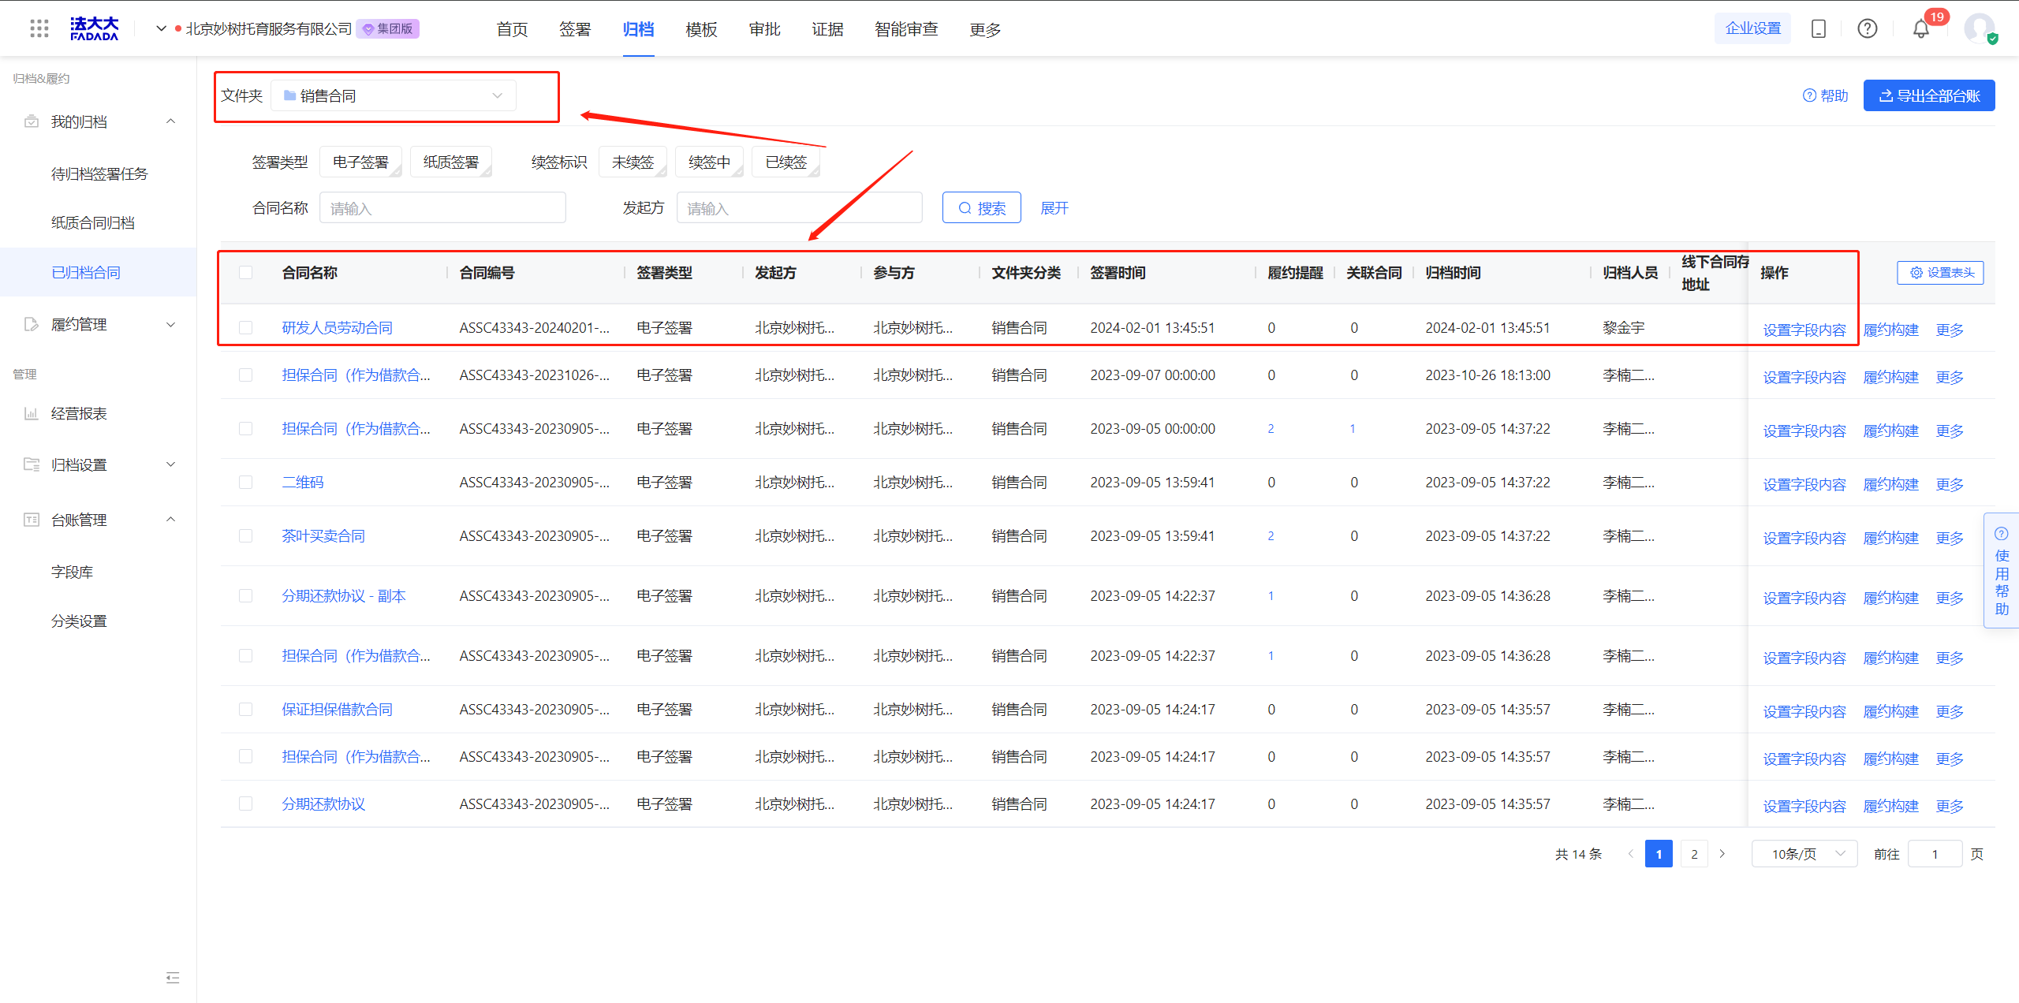Go to the 证据 tab
The image size is (2019, 1003).
[x=827, y=29]
